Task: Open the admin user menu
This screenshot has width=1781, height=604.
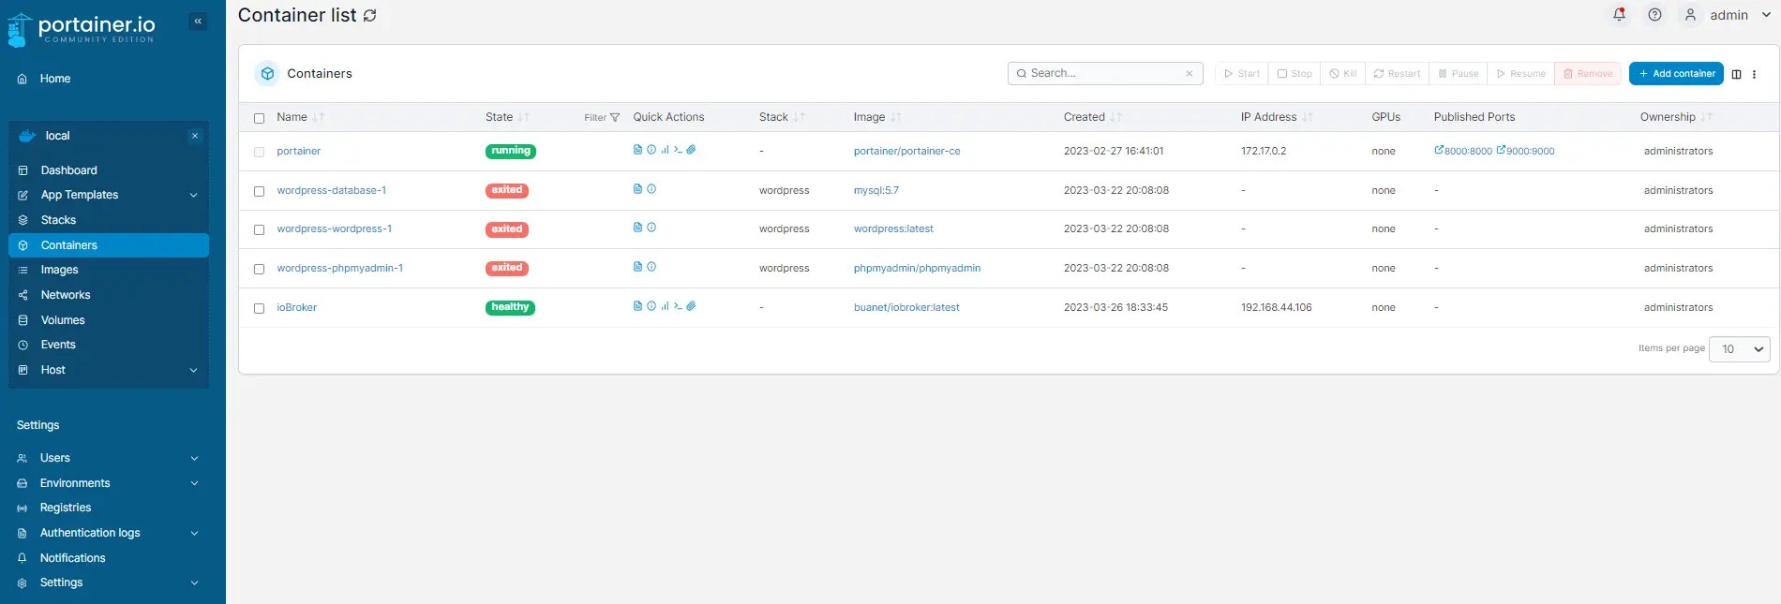Action: pos(1728,15)
